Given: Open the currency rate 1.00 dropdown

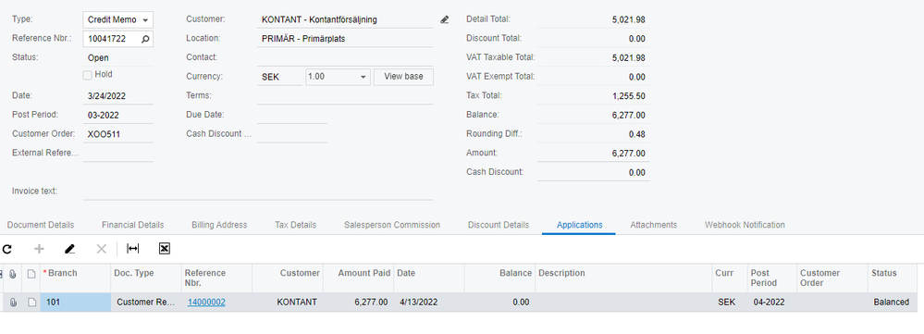Looking at the screenshot, I should 338,77.
